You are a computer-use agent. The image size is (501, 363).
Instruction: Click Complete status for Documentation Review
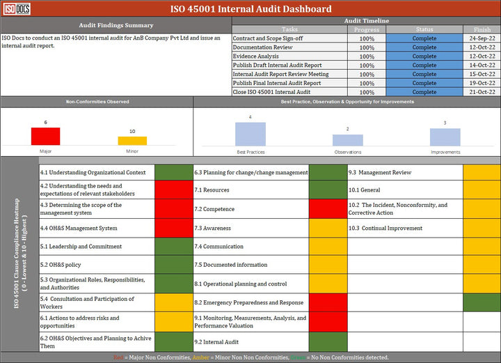point(424,47)
